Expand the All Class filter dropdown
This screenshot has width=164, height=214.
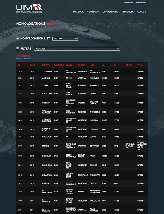click(x=77, y=49)
